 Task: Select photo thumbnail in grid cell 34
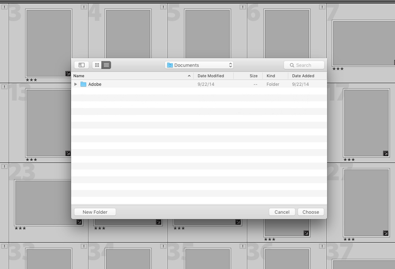point(128,259)
